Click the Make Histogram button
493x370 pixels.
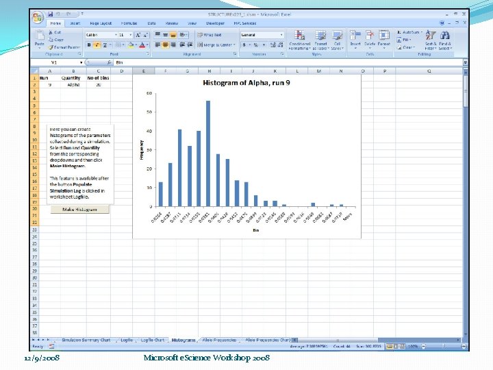[80, 209]
